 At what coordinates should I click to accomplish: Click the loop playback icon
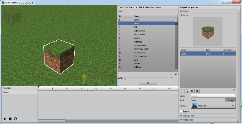(15, 119)
